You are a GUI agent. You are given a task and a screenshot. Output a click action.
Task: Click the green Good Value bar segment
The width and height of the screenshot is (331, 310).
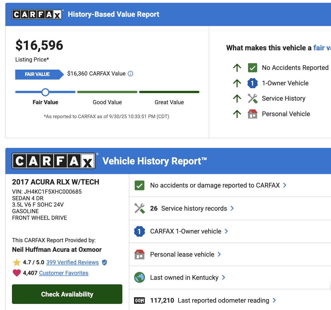[x=107, y=92]
